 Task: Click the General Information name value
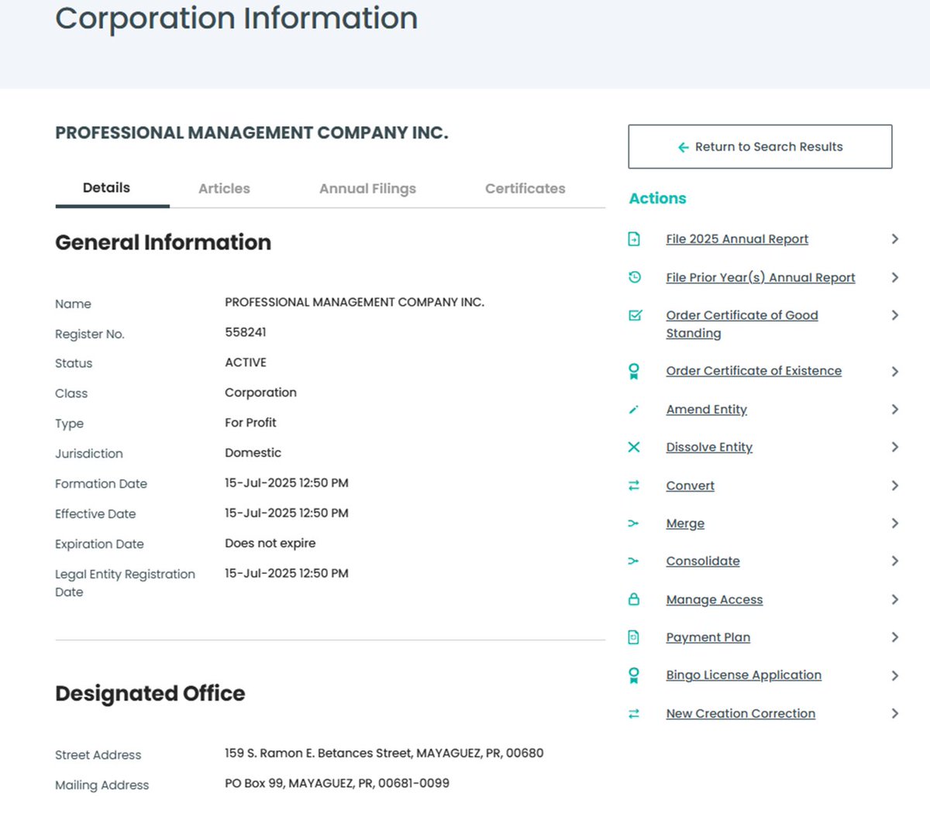pos(355,302)
